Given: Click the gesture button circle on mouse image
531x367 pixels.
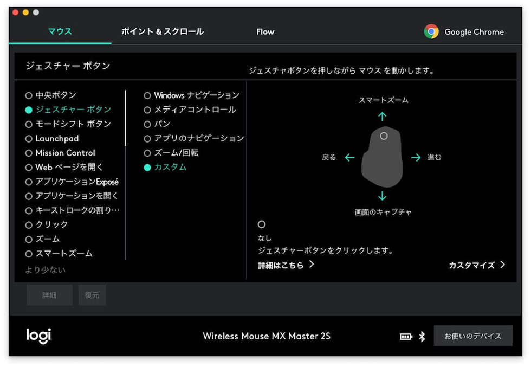Looking at the screenshot, I should 384,136.
